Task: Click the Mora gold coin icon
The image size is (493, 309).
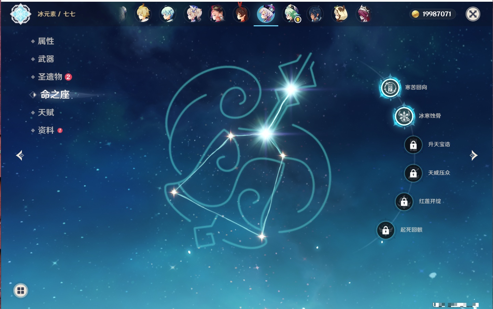Action: [x=415, y=14]
